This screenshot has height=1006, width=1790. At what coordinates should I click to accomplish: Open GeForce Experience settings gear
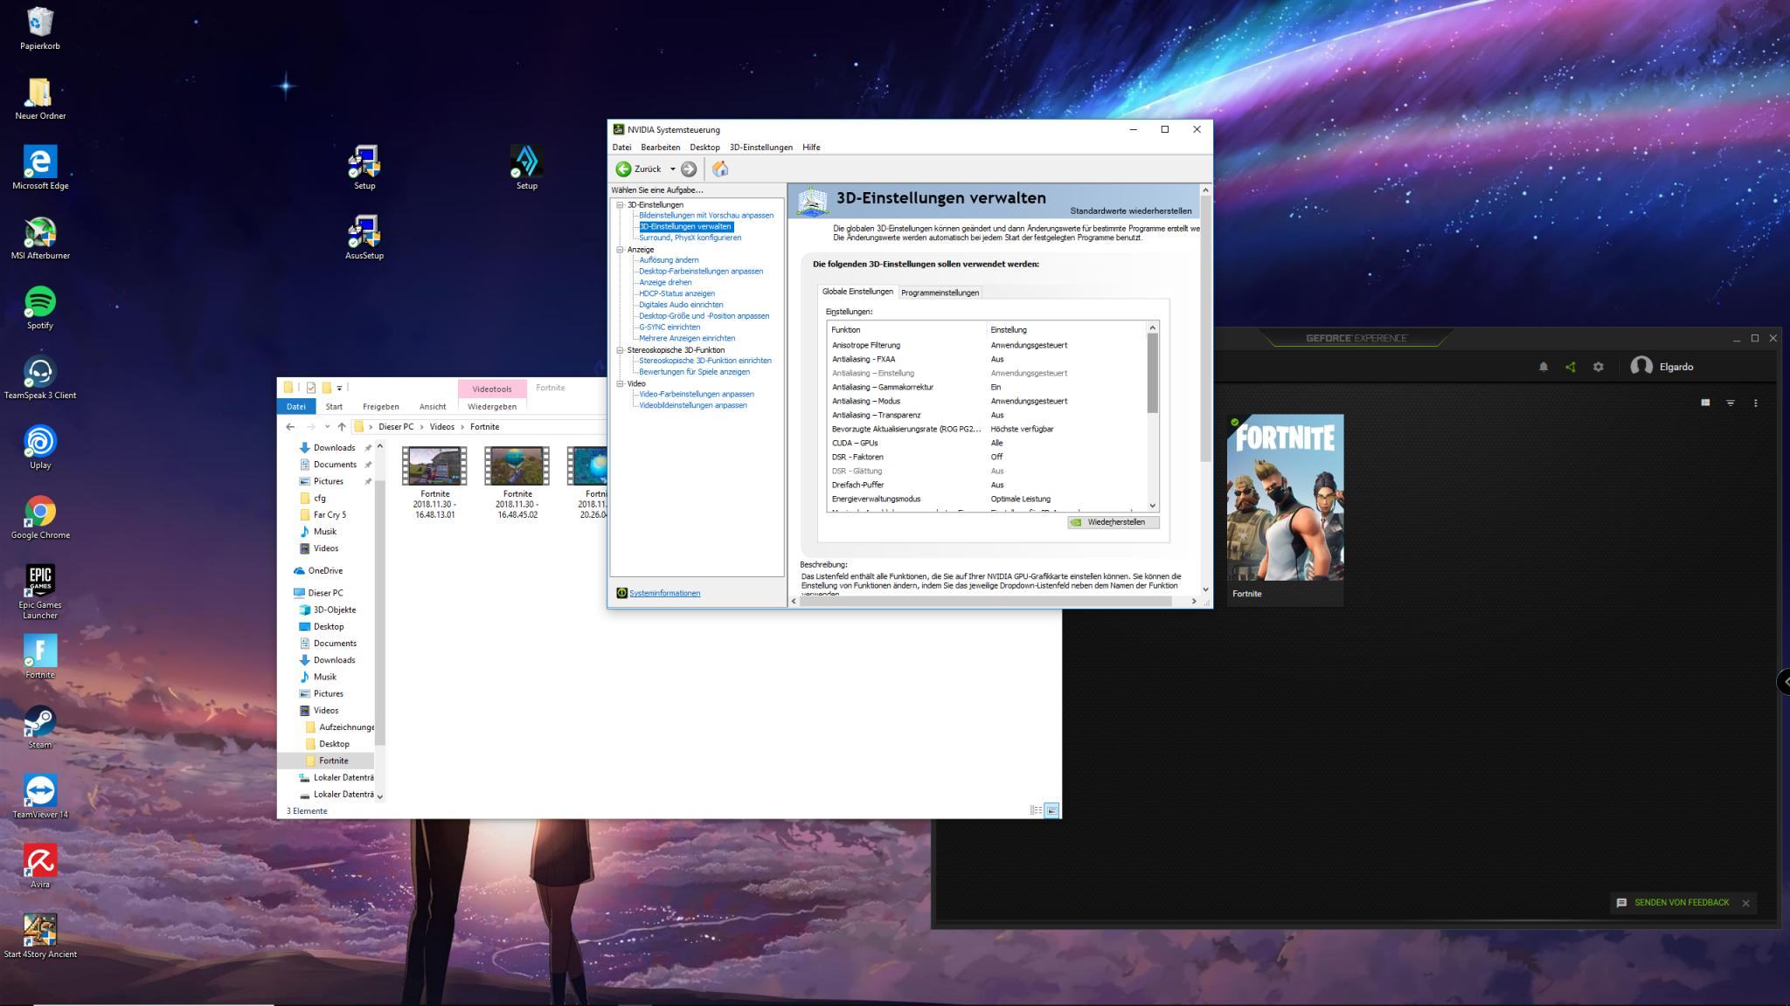(1599, 367)
